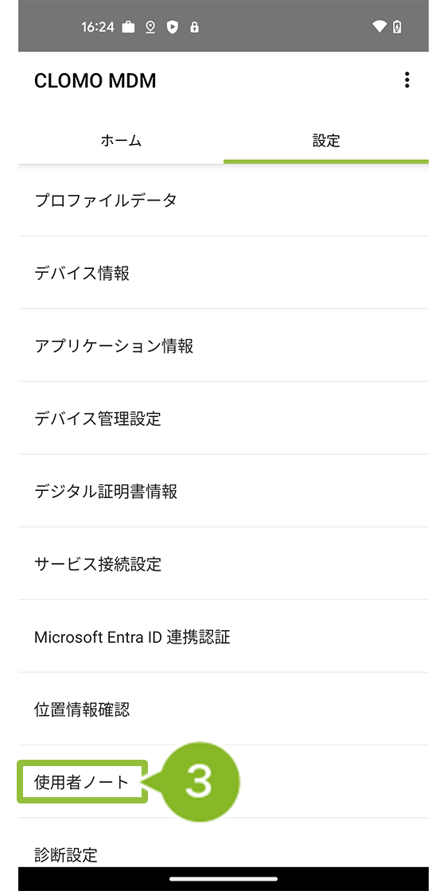
Task: Tap the location pin status icon
Action: [150, 27]
